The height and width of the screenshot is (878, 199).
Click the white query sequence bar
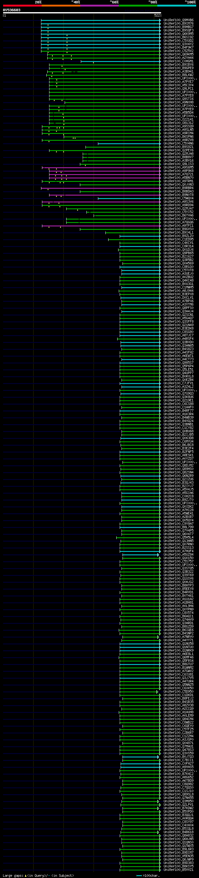coord(82,13)
